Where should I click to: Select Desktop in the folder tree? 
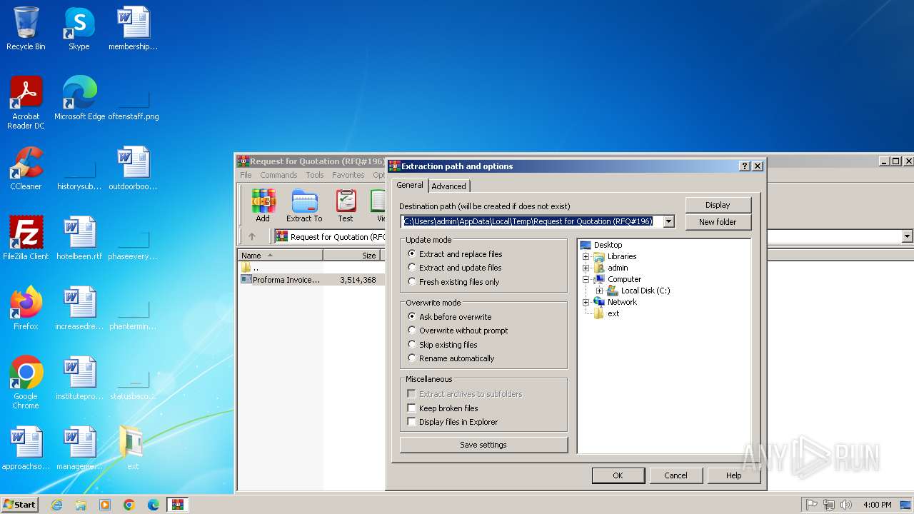click(x=608, y=245)
